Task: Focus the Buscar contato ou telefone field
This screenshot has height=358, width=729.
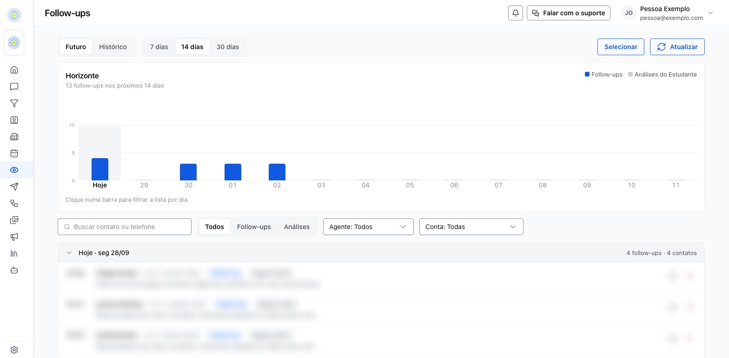Action: click(x=125, y=227)
